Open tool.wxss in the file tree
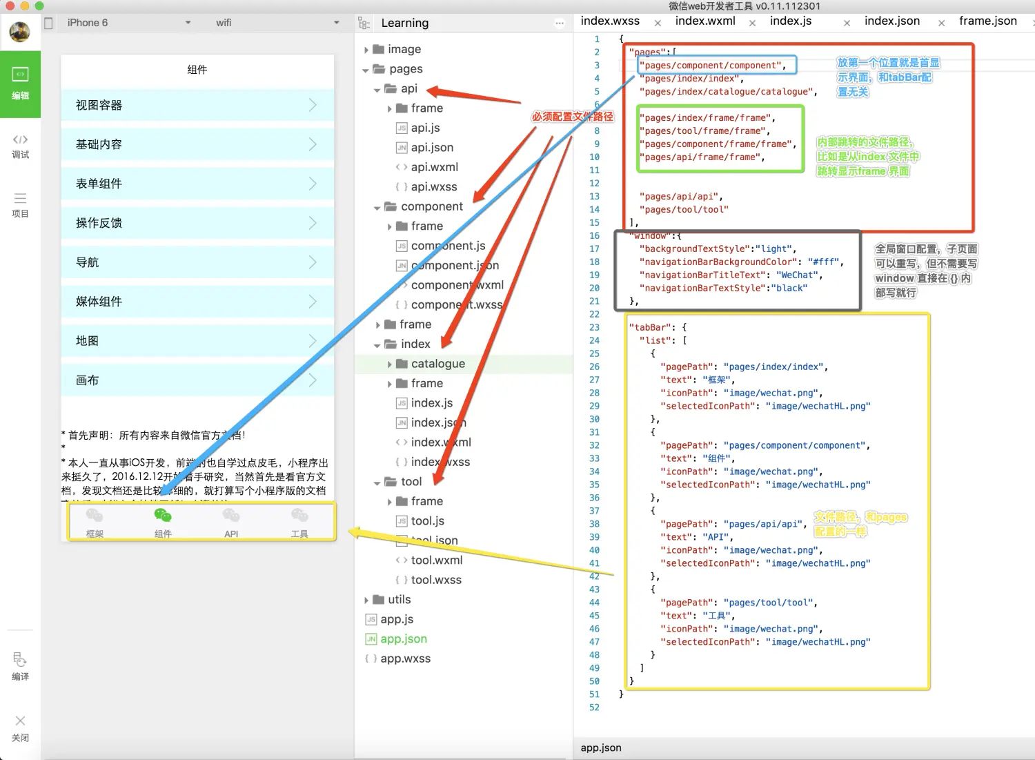Image resolution: width=1035 pixels, height=760 pixels. coord(436,580)
